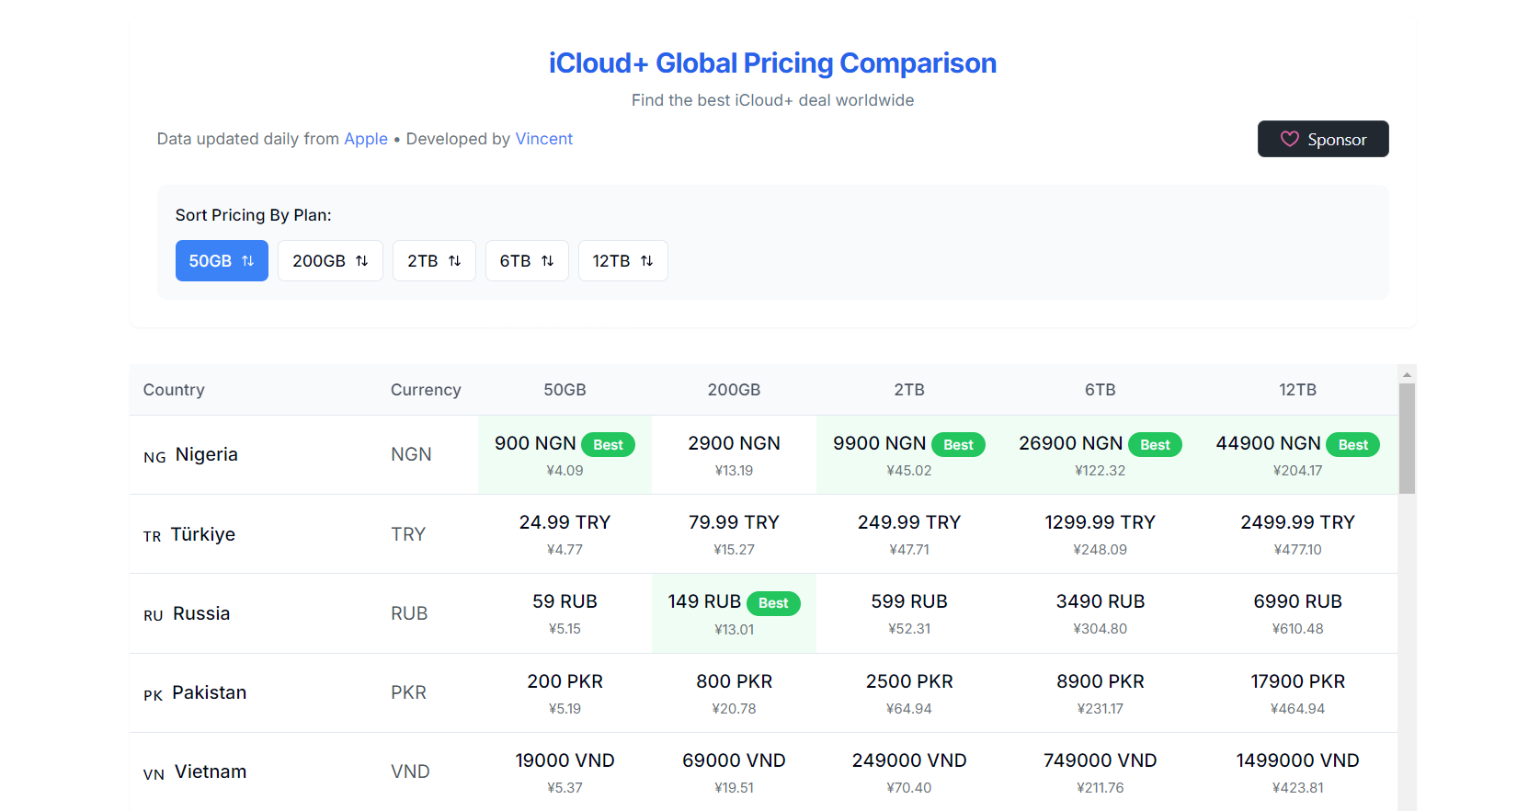Click the 599 RUB price cell
This screenshot has width=1517, height=811.
pos(909,613)
